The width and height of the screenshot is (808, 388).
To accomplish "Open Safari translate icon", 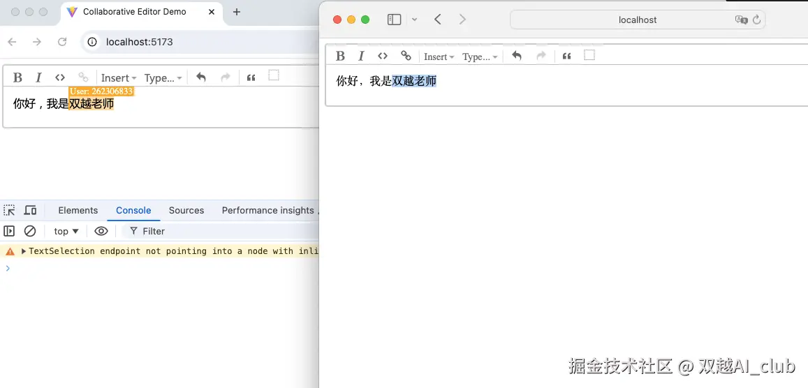I will (742, 20).
